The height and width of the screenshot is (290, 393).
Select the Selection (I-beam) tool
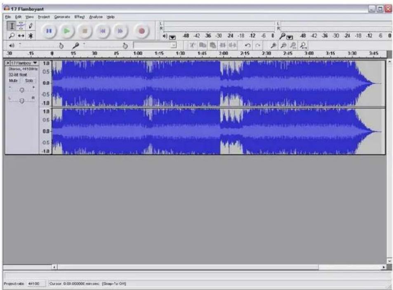point(12,26)
